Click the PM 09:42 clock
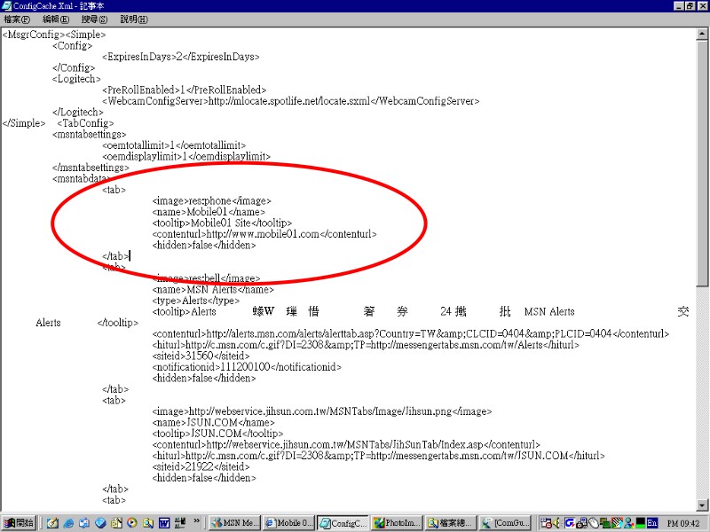The image size is (710, 532). point(683,523)
